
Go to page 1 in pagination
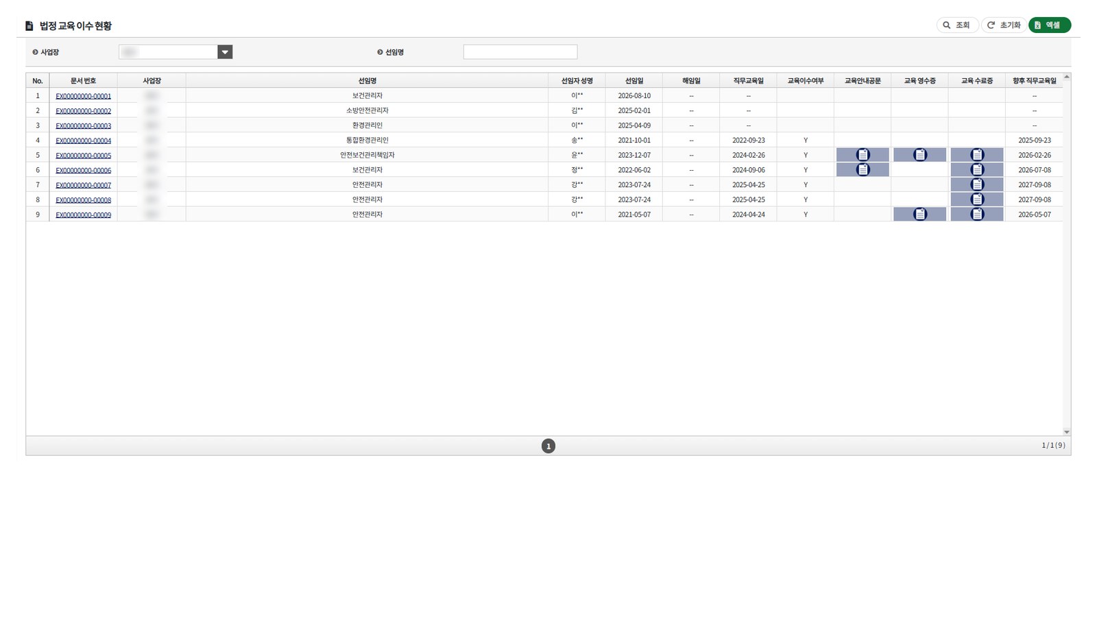coord(548,446)
